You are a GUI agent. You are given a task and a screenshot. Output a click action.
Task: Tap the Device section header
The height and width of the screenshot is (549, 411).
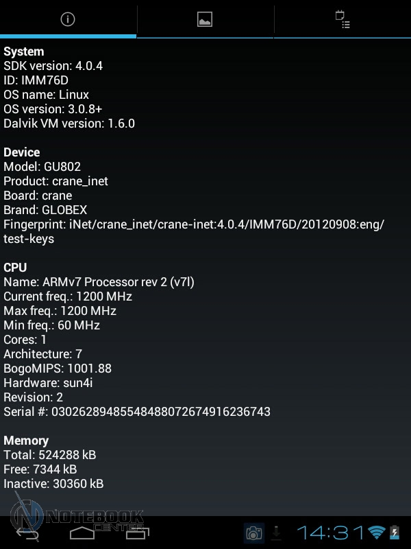[x=22, y=152]
